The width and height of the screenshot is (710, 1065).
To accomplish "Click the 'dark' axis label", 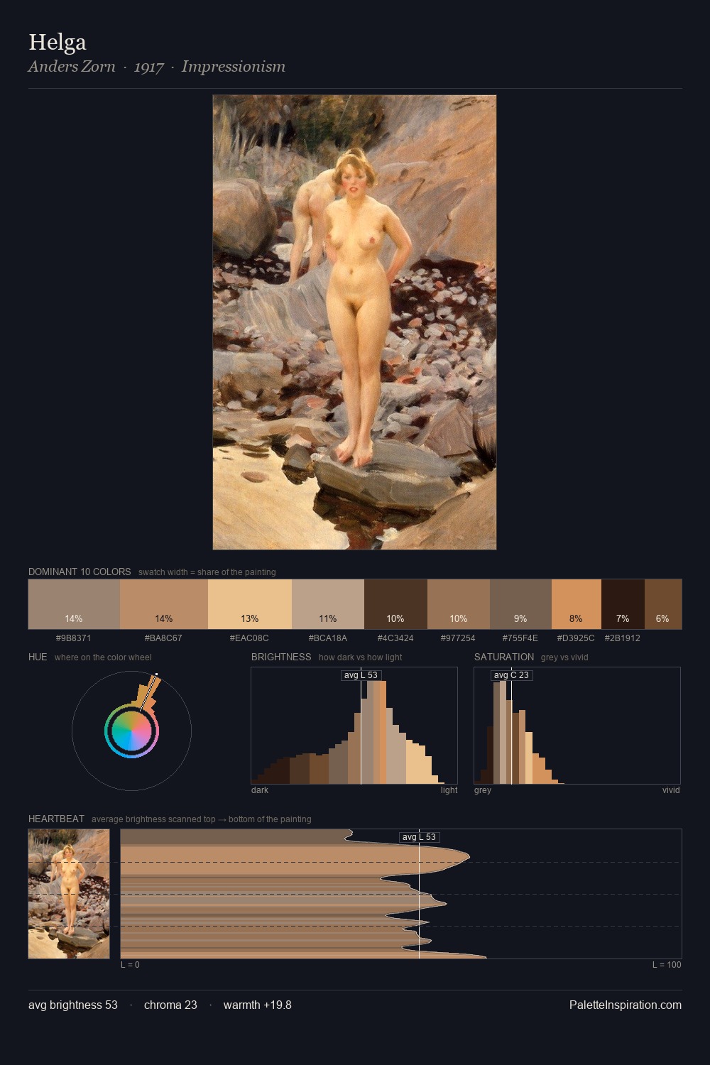I will coord(260,790).
